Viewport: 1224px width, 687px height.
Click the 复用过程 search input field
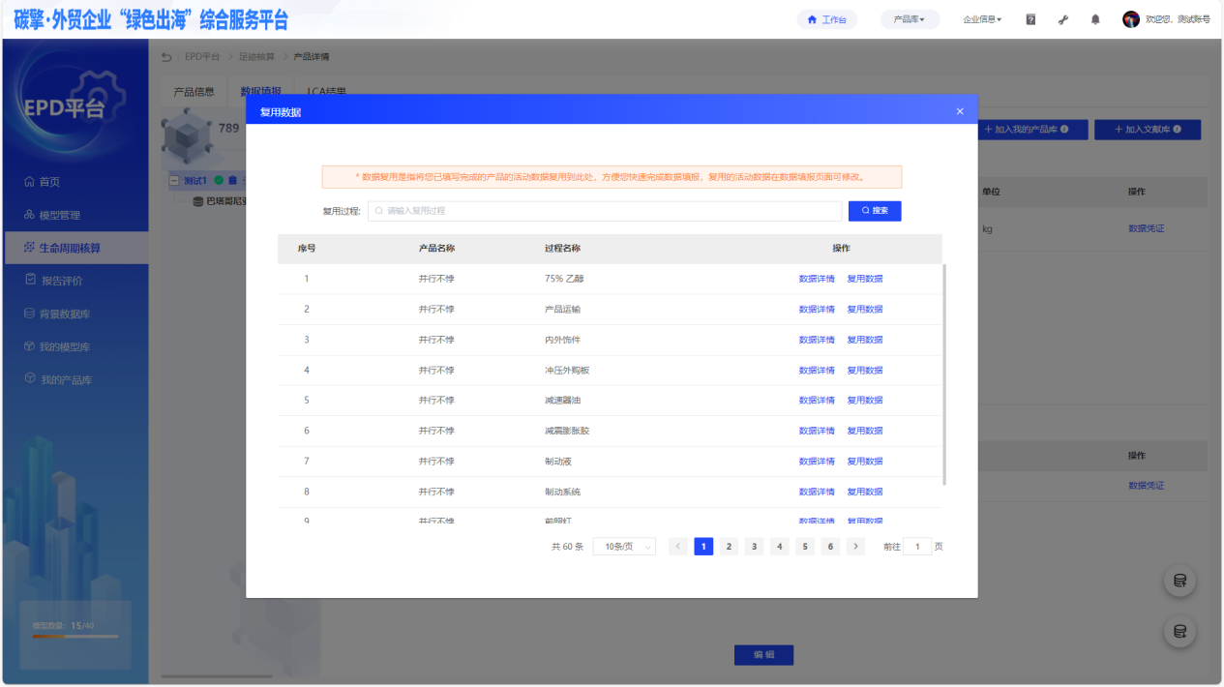(605, 211)
